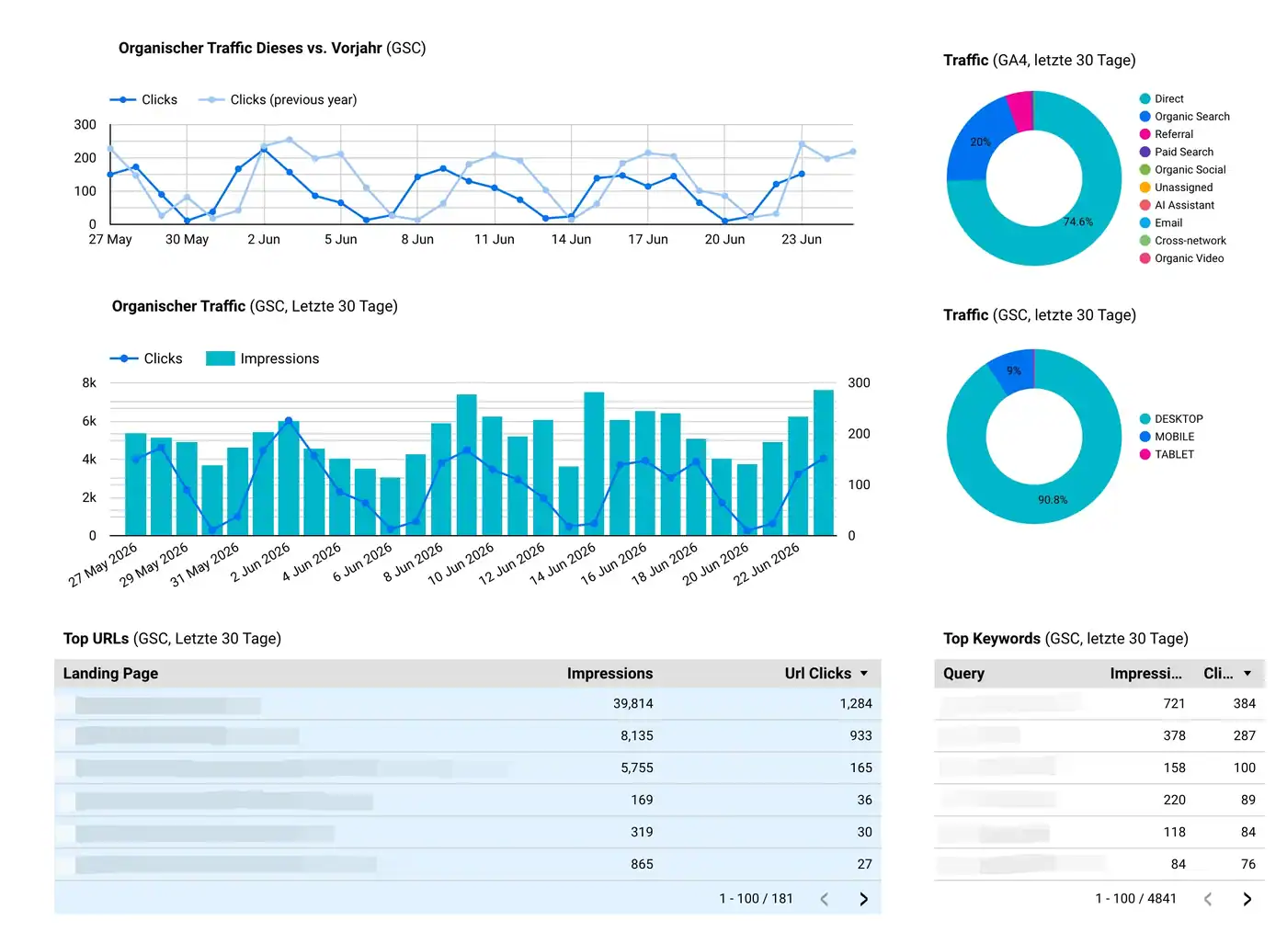Click the 5,755 impressions cell
The width and height of the screenshot is (1287, 944).
tap(637, 768)
